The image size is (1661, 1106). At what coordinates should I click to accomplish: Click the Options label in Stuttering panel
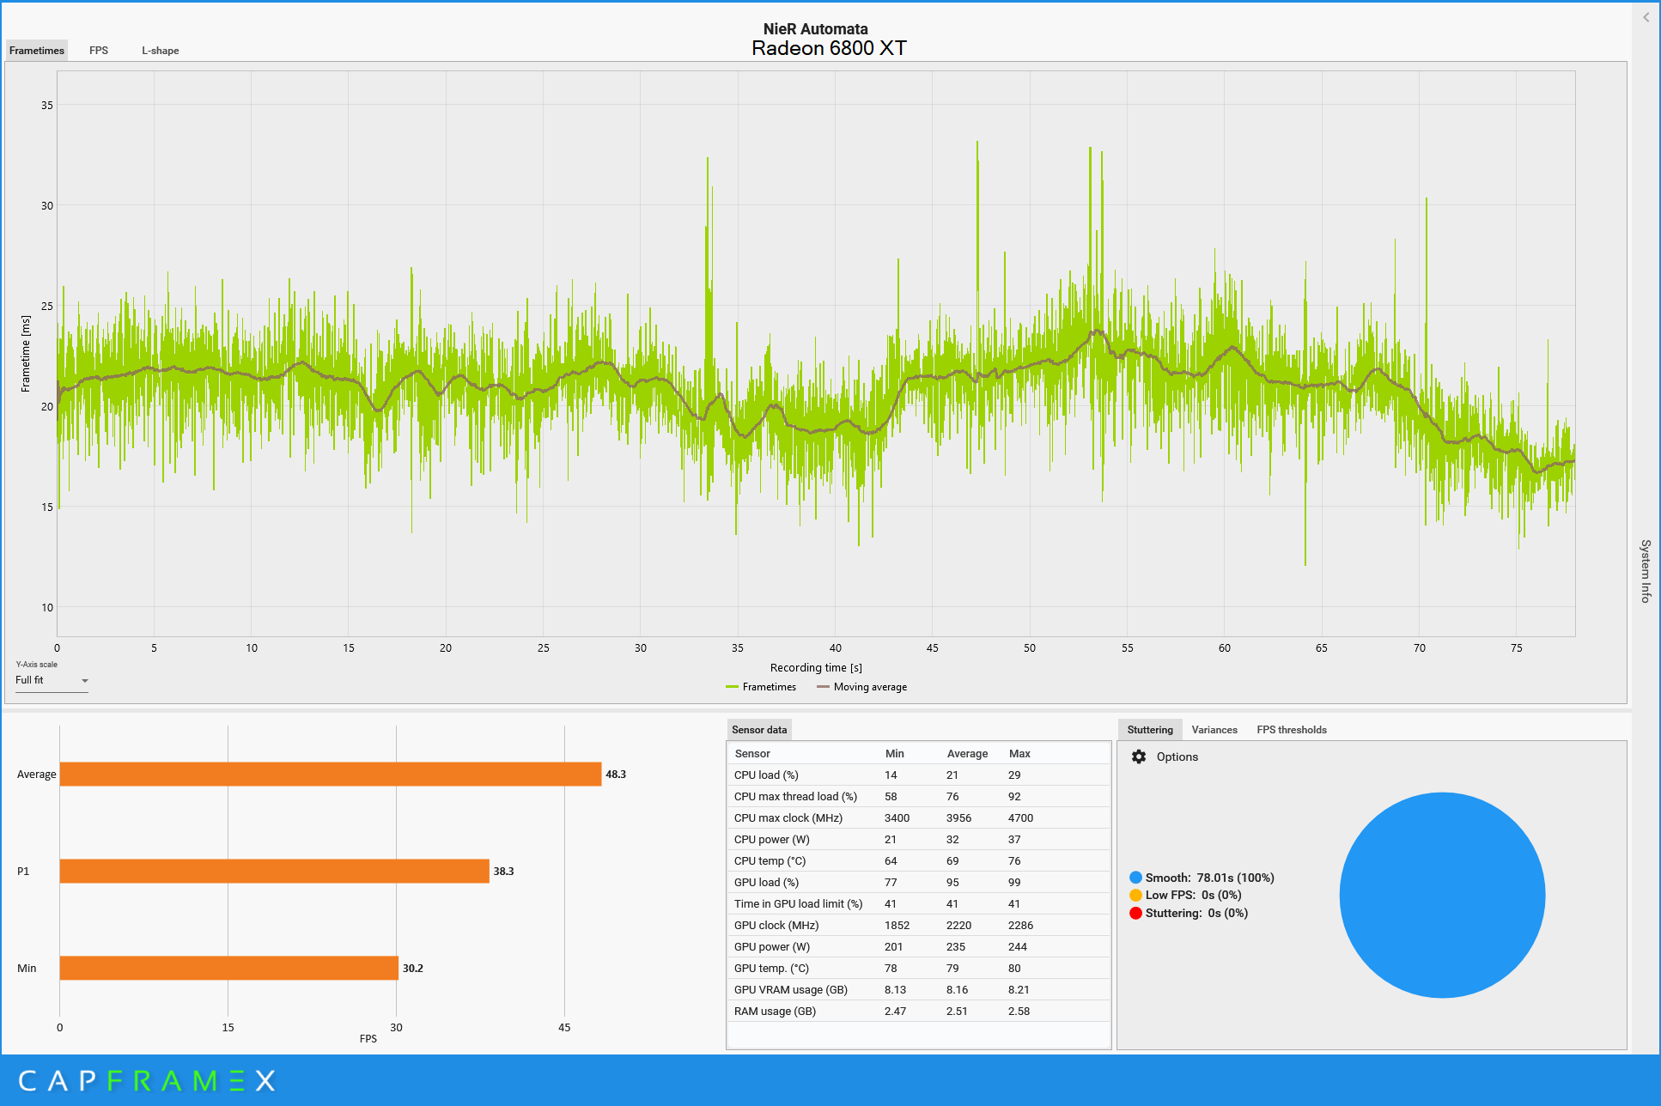coord(1177,757)
